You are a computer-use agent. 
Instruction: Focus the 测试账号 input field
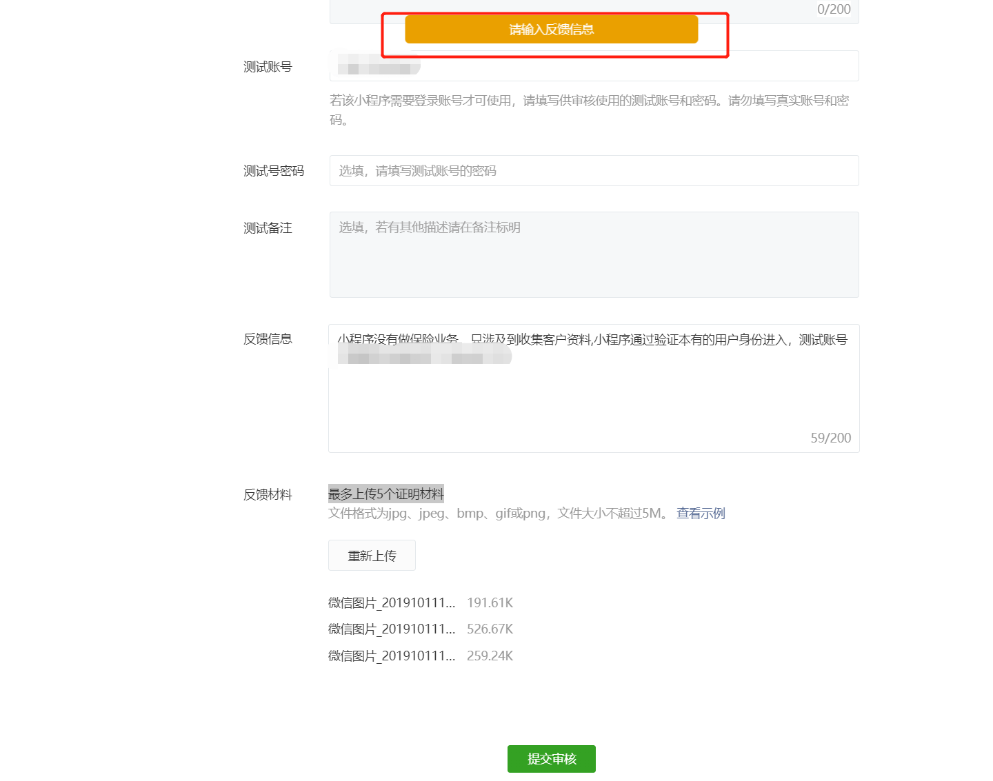(594, 66)
